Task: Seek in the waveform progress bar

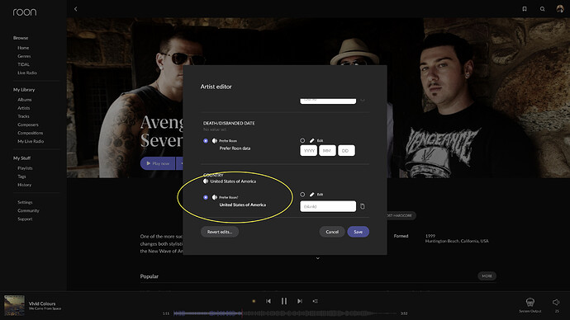Action: coord(285,313)
